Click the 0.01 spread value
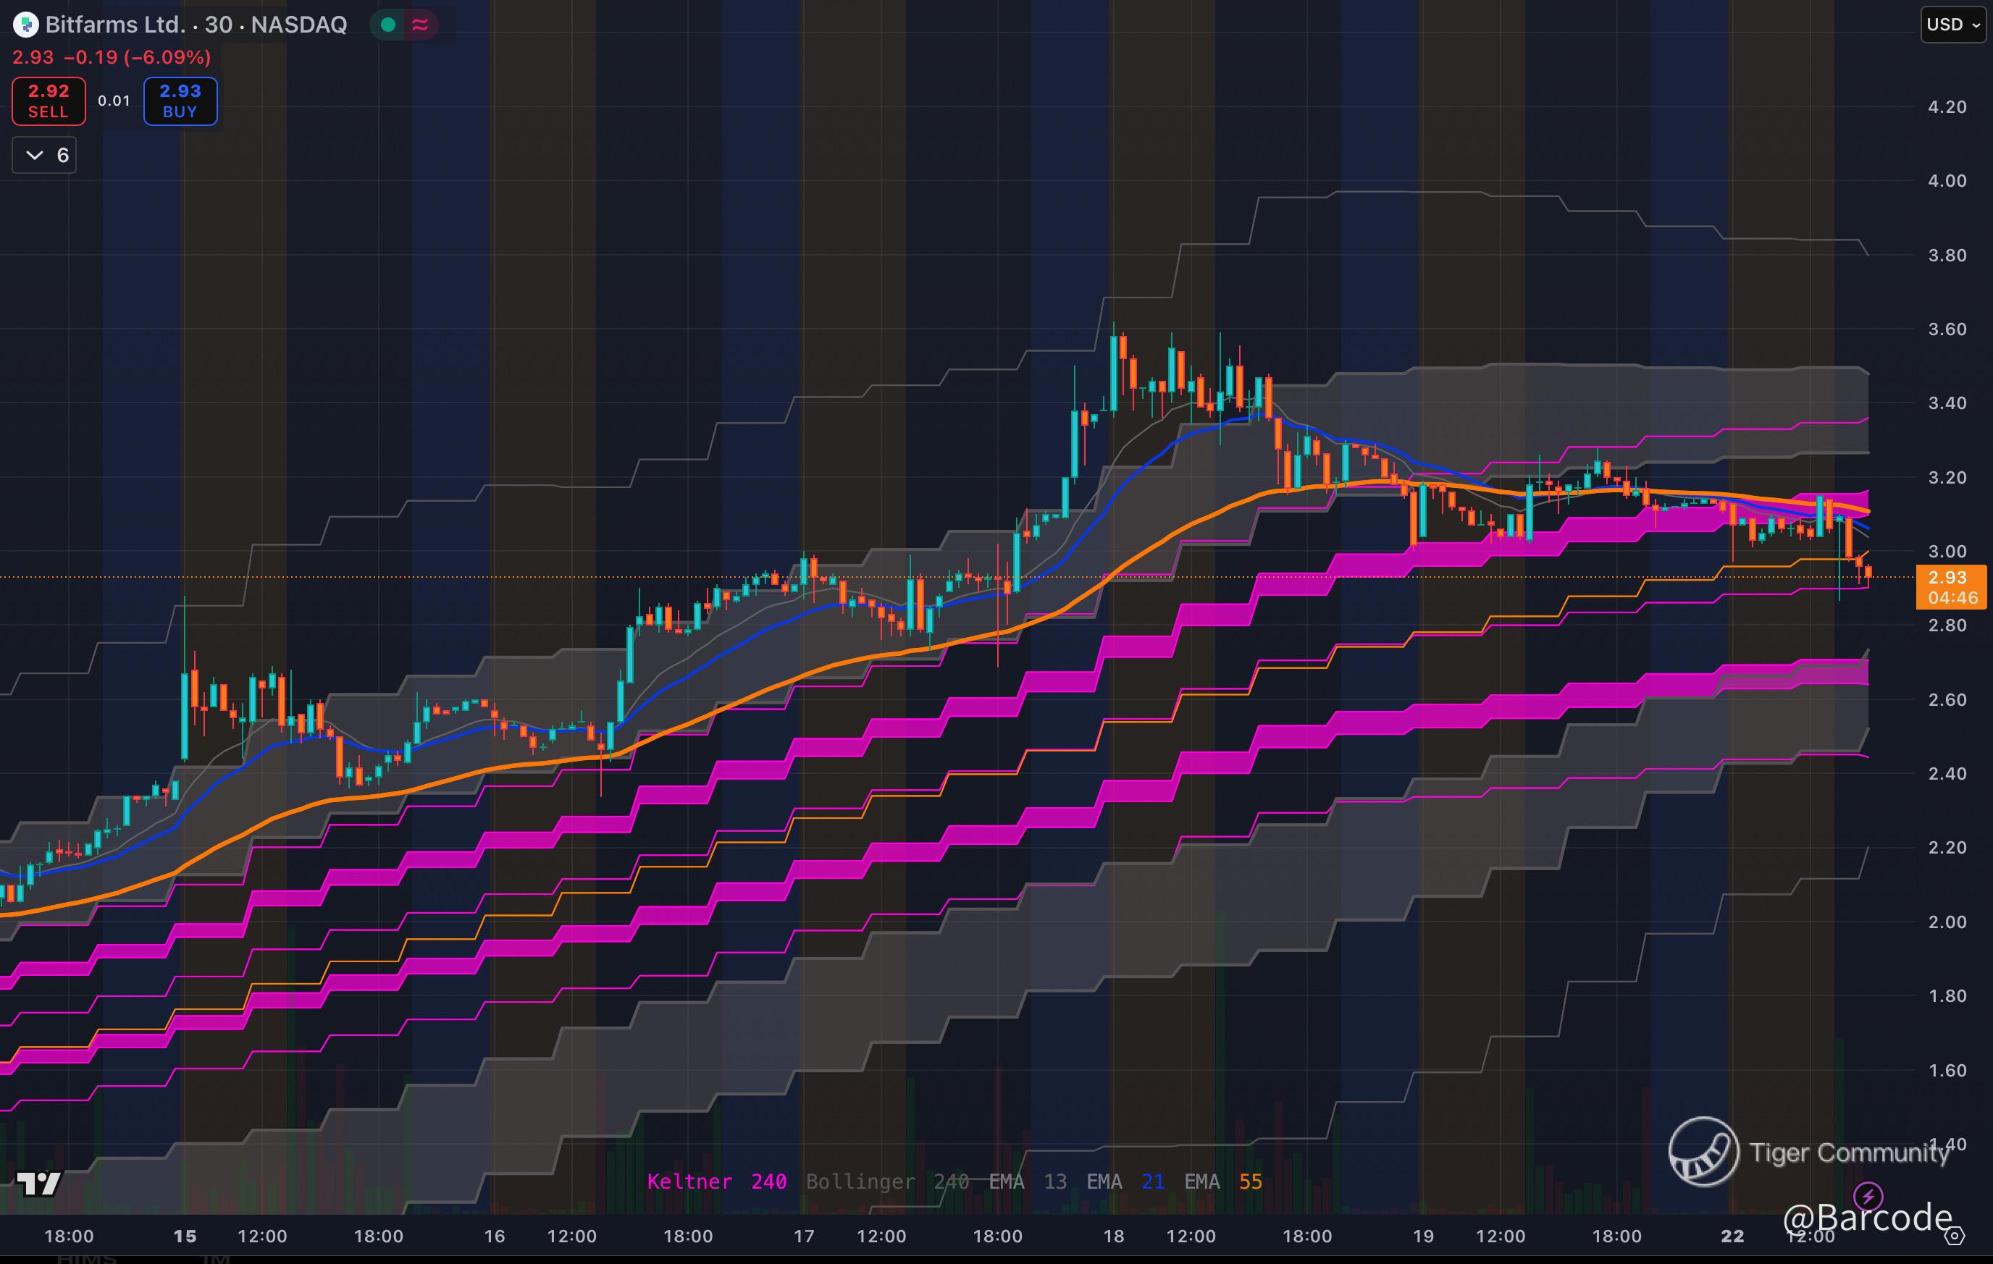1993x1264 pixels. 114,101
